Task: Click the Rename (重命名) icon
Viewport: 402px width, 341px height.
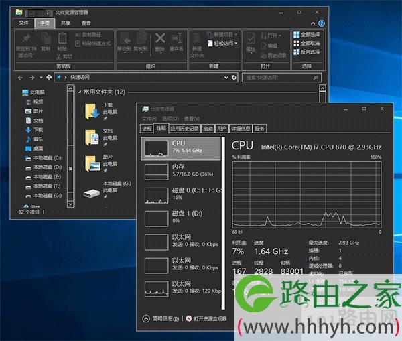Action: pos(177,38)
